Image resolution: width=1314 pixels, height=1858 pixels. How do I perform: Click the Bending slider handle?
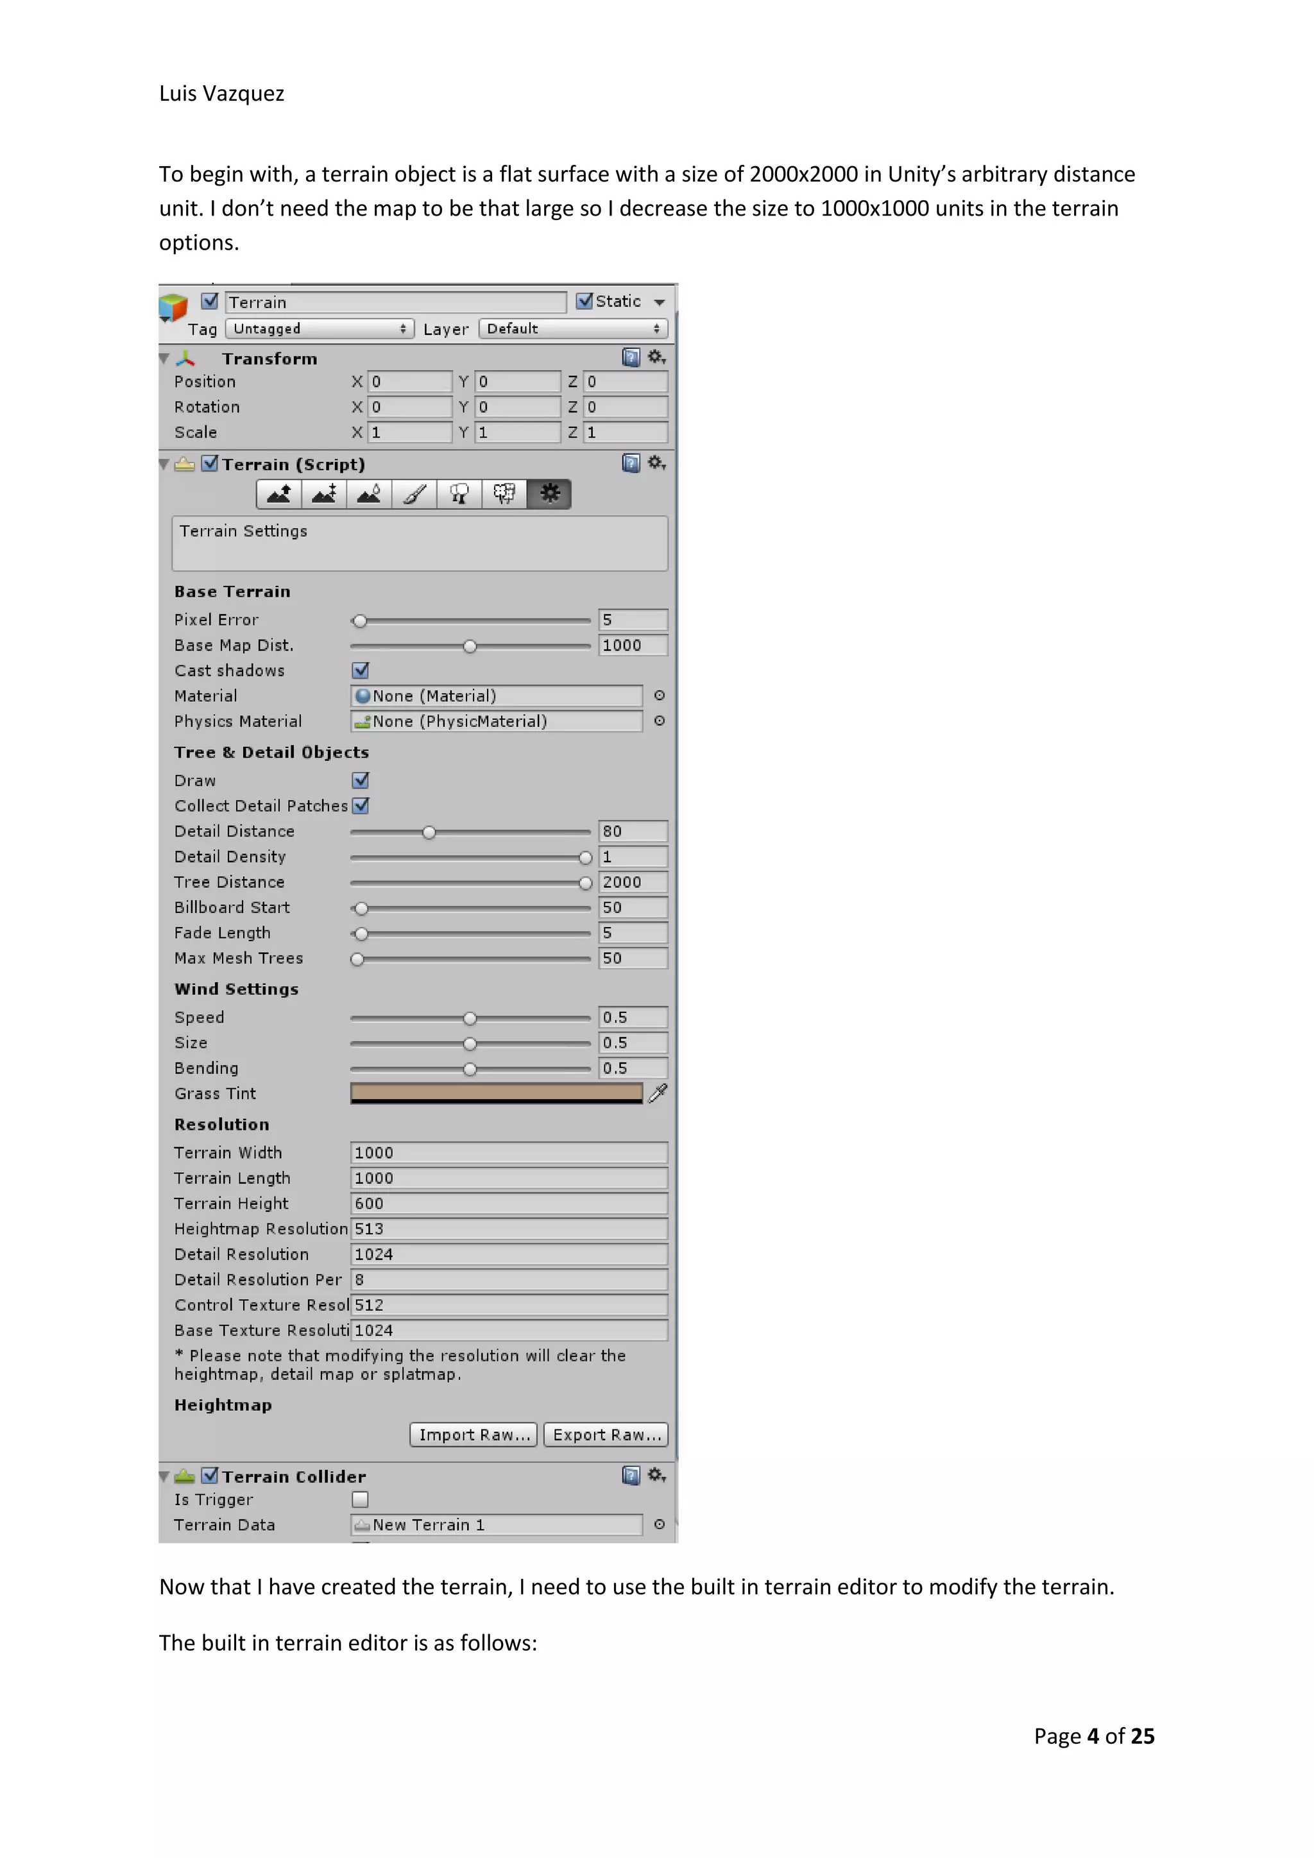(470, 1069)
